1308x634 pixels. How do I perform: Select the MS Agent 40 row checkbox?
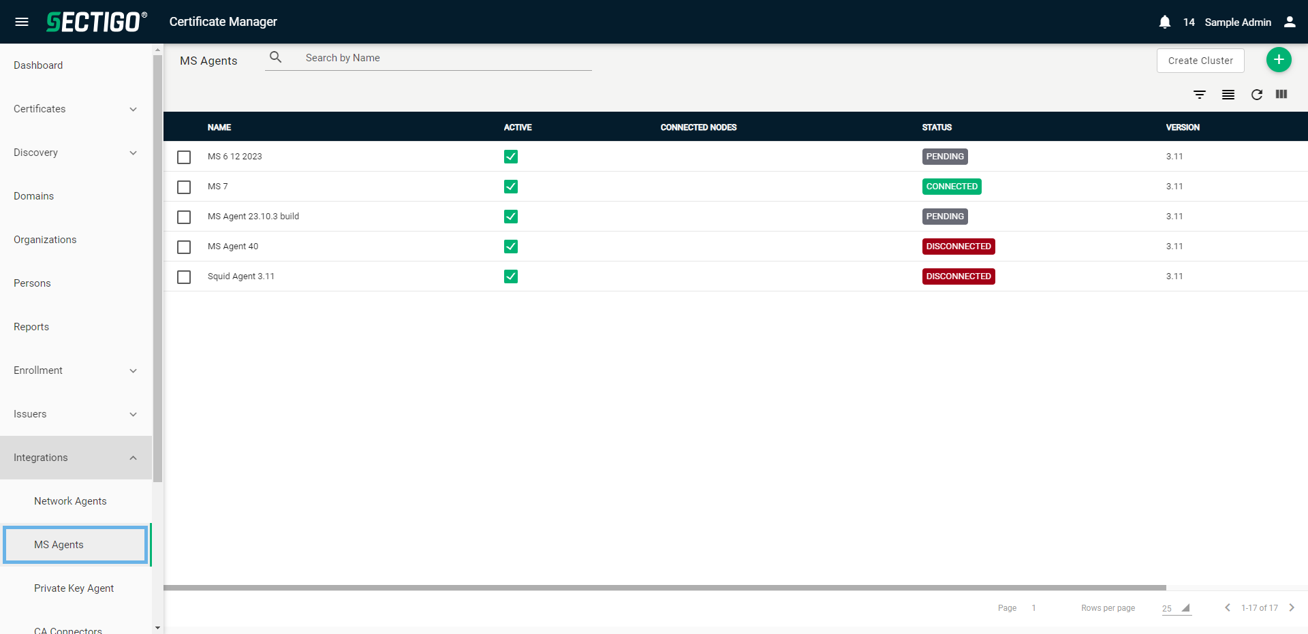(x=184, y=247)
